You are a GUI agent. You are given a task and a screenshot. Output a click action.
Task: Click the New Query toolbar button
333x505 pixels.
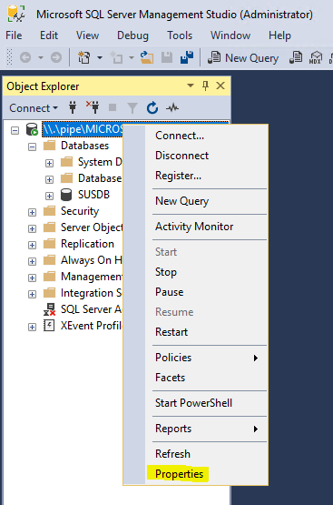[243, 58]
